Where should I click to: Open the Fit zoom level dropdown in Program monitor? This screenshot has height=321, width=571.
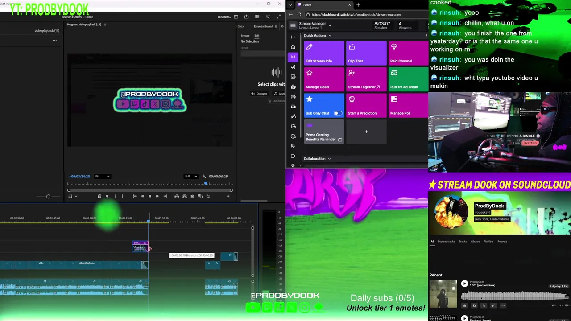pos(102,176)
